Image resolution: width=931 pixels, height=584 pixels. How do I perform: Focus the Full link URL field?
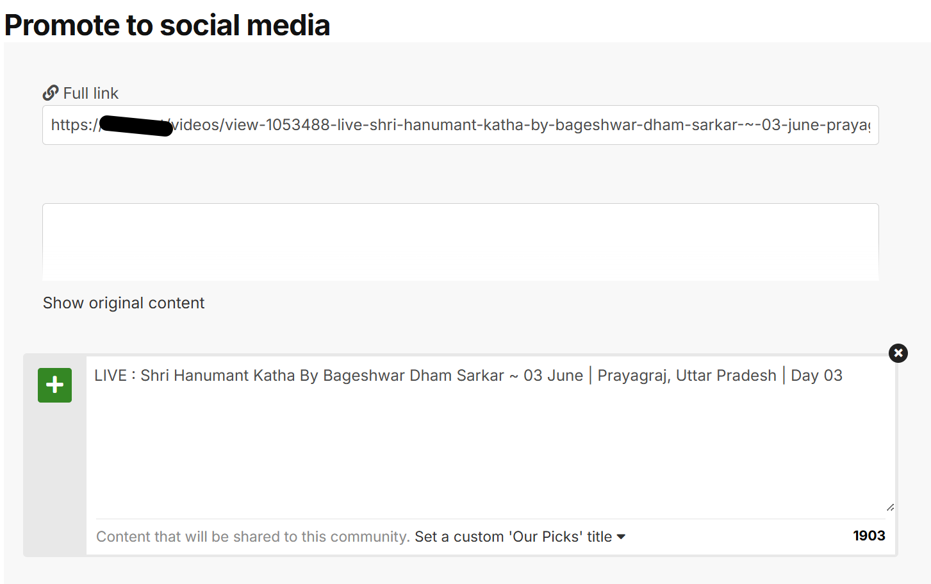click(x=461, y=125)
